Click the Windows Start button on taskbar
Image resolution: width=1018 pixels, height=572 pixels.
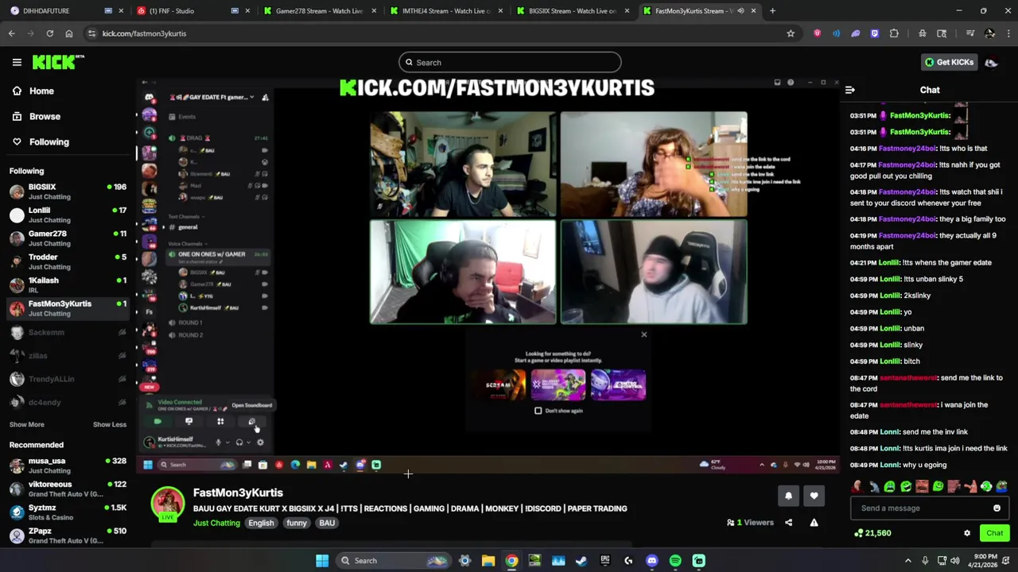coord(322,561)
